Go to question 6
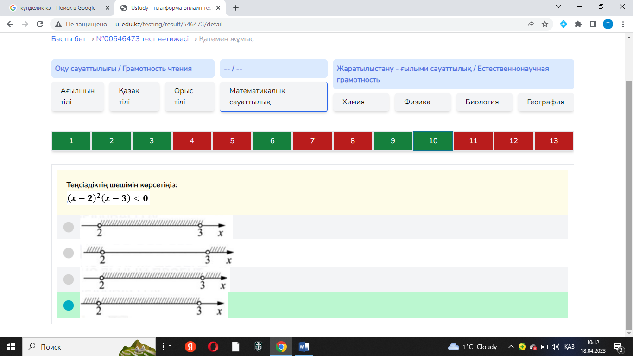Screen dimensions: 633x356 [x=272, y=141]
